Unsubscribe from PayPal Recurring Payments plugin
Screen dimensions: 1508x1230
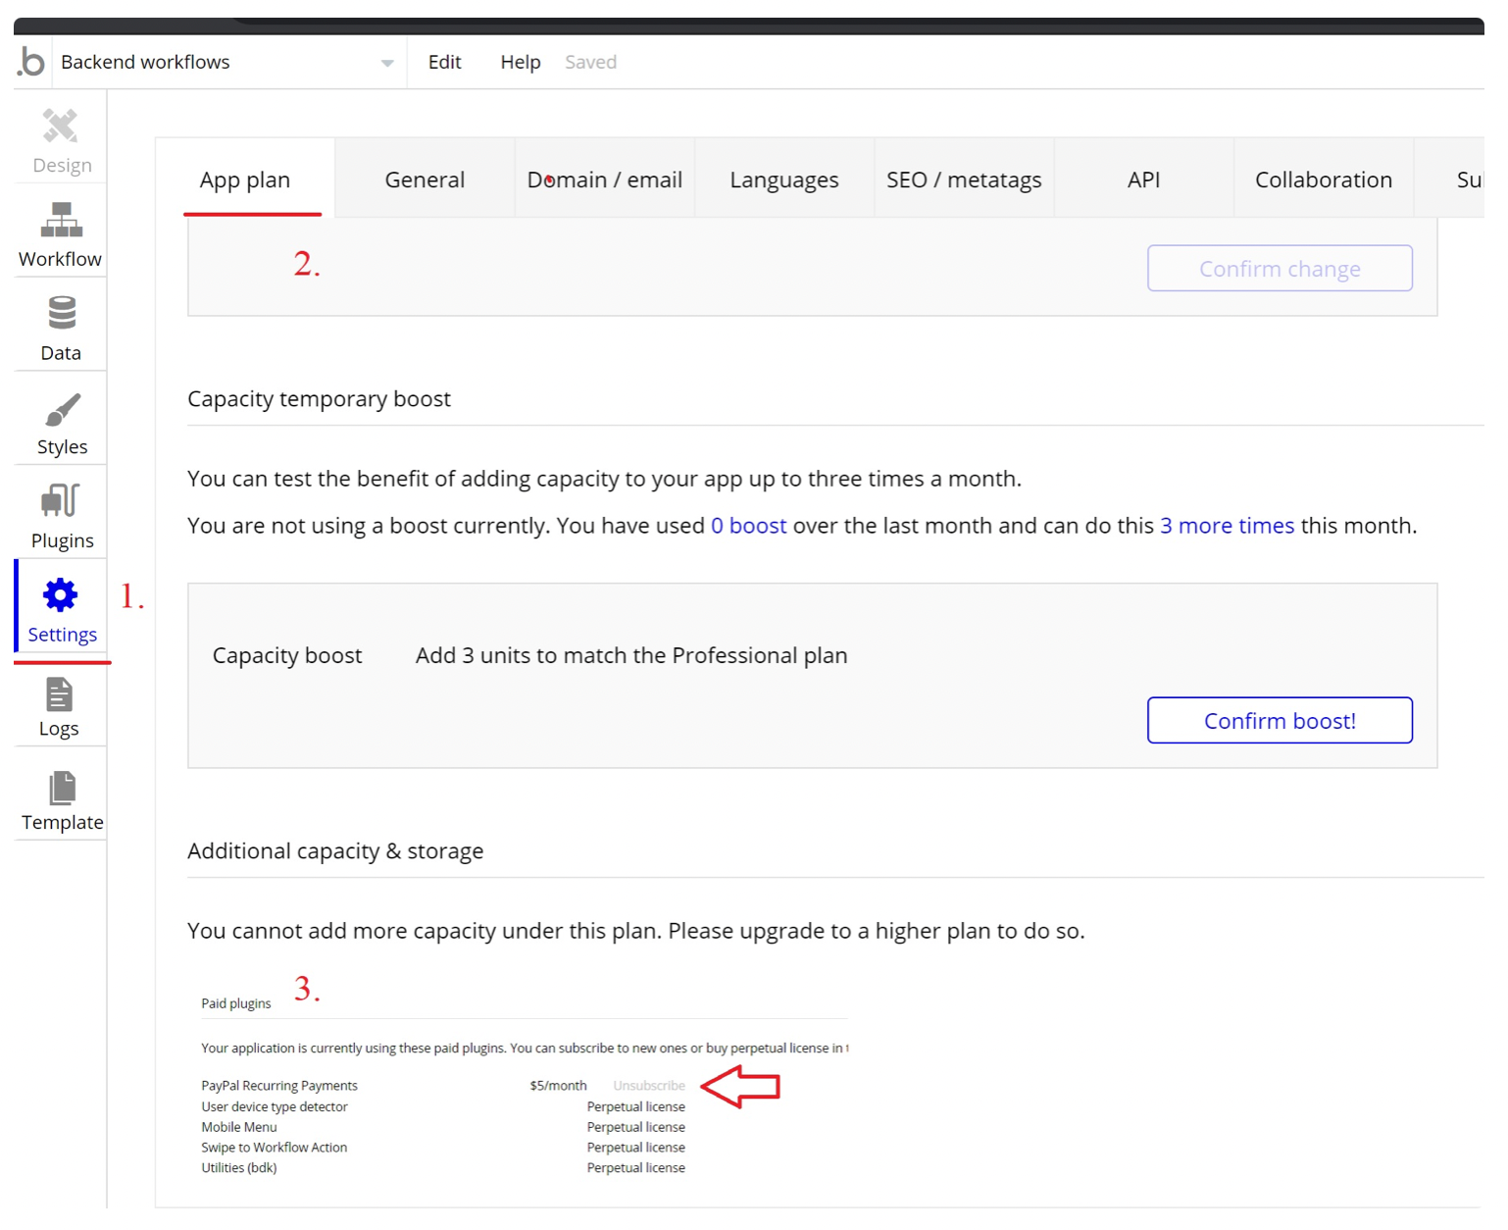click(x=649, y=1086)
